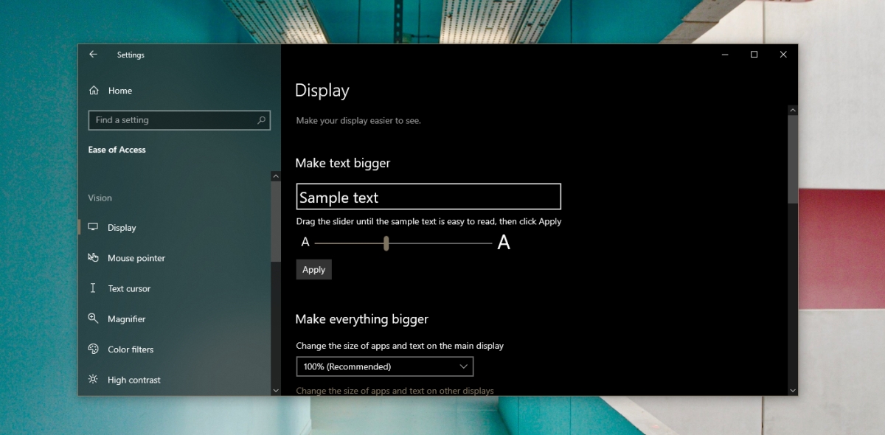The width and height of the screenshot is (885, 435).
Task: Open the 100% (Recommended) scaling dropdown
Action: [384, 366]
